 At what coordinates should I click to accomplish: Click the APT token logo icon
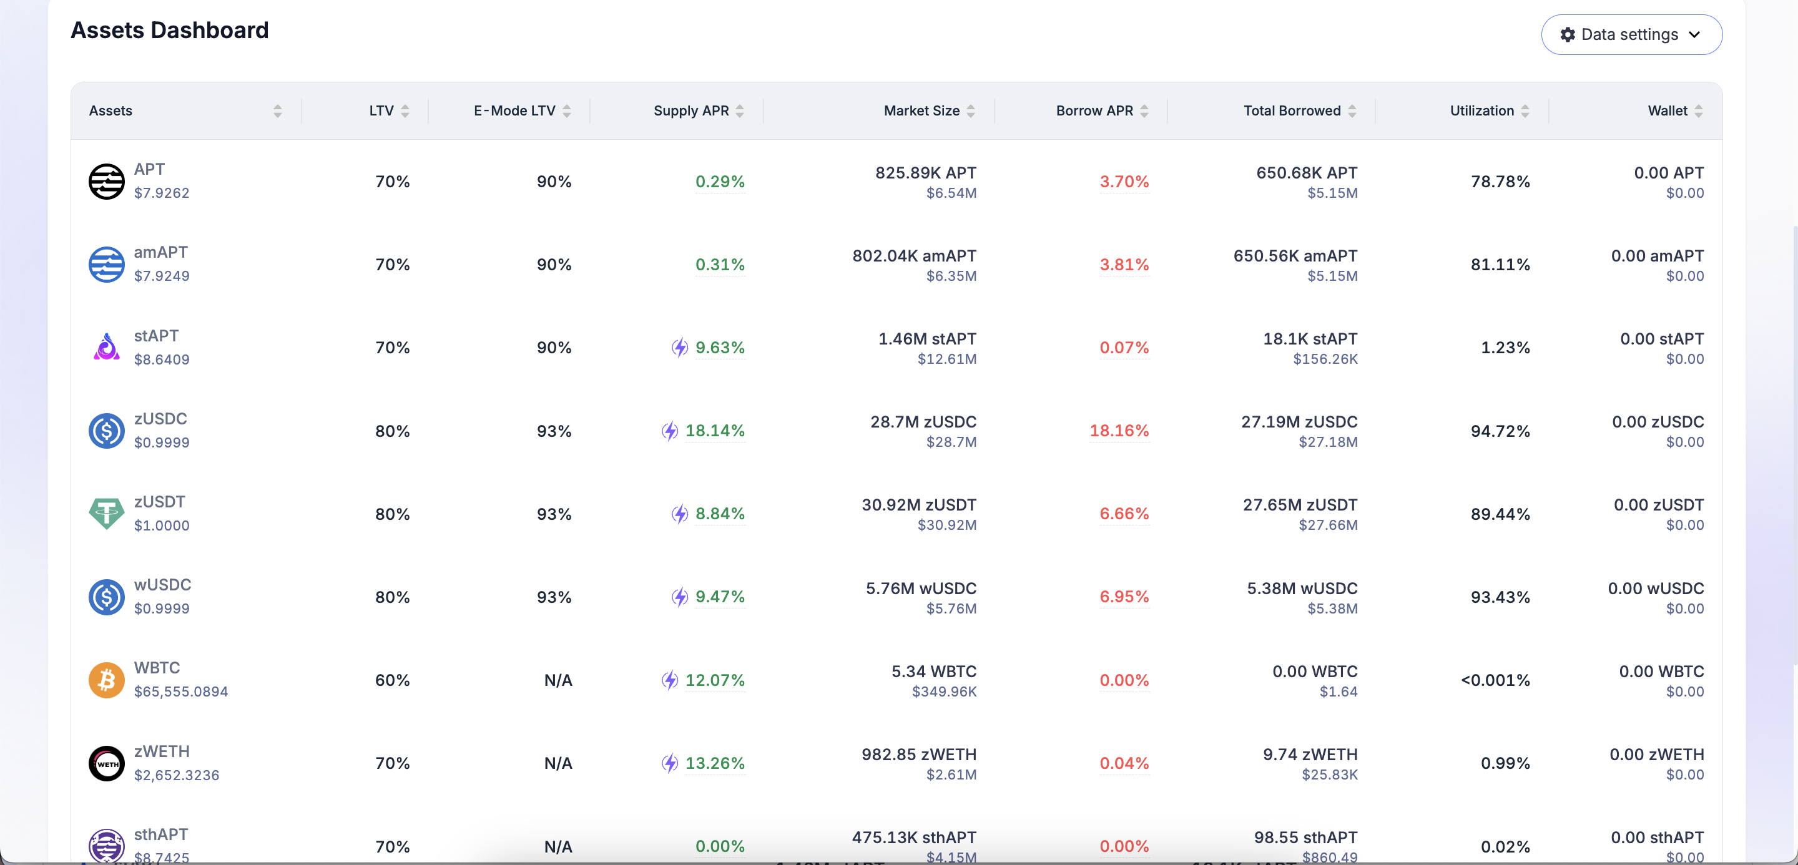coord(106,182)
